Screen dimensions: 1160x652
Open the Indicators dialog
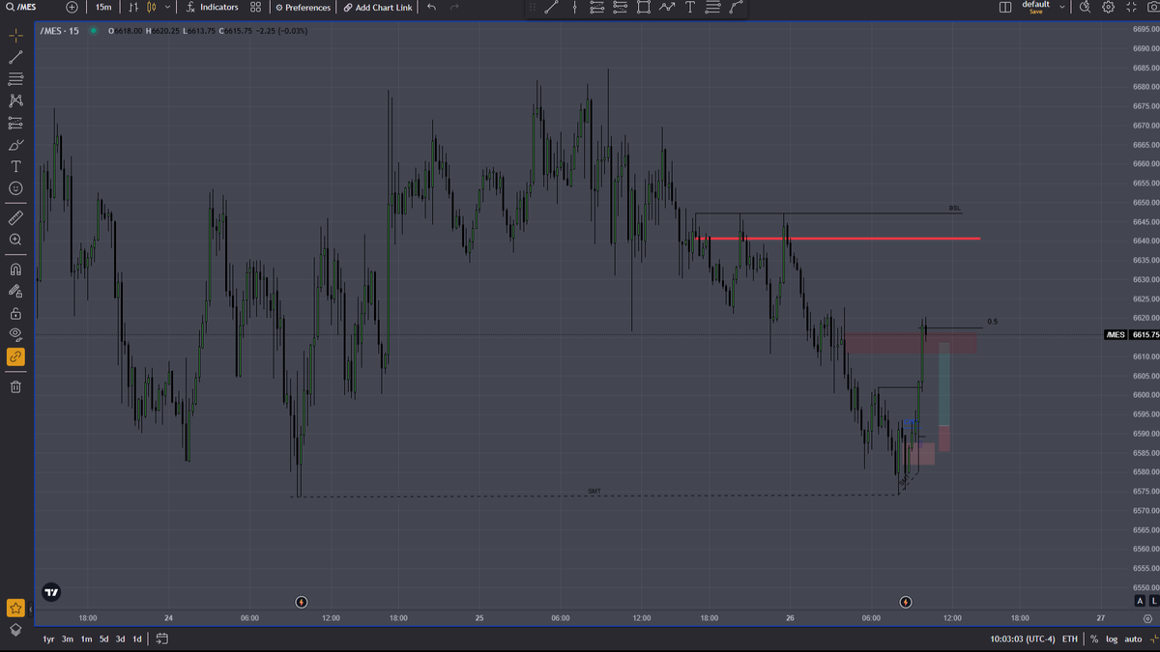212,7
